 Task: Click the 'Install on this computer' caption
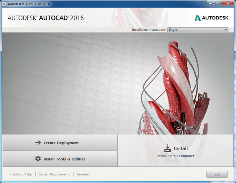(x=176, y=156)
